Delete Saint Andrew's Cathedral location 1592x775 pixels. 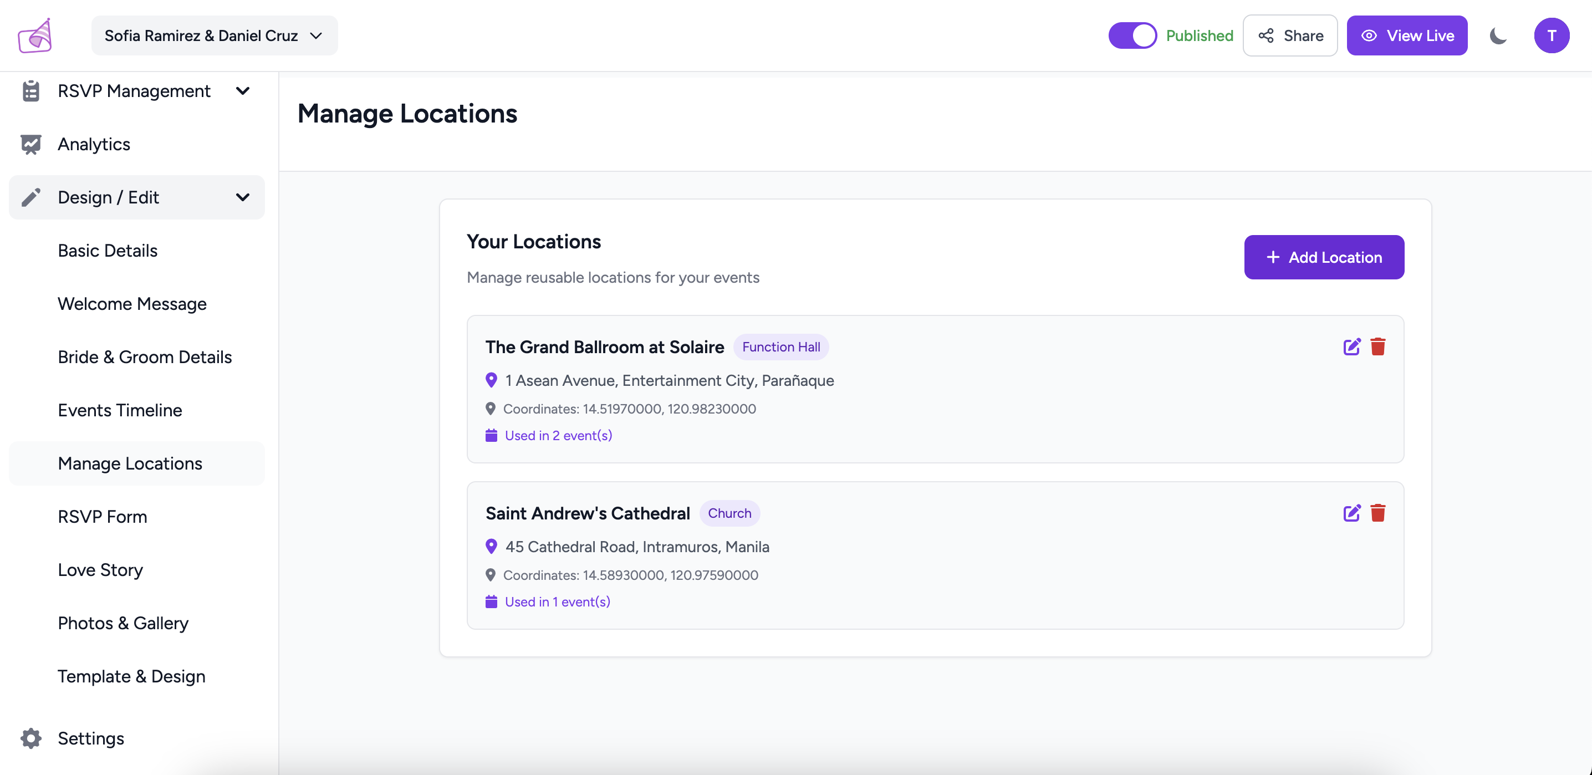click(1377, 513)
